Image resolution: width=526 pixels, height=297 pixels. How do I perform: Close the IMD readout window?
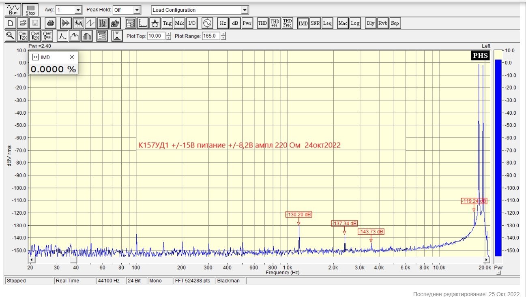[x=72, y=58]
